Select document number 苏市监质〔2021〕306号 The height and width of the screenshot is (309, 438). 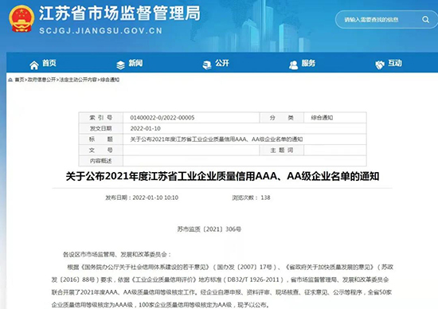(x=209, y=229)
